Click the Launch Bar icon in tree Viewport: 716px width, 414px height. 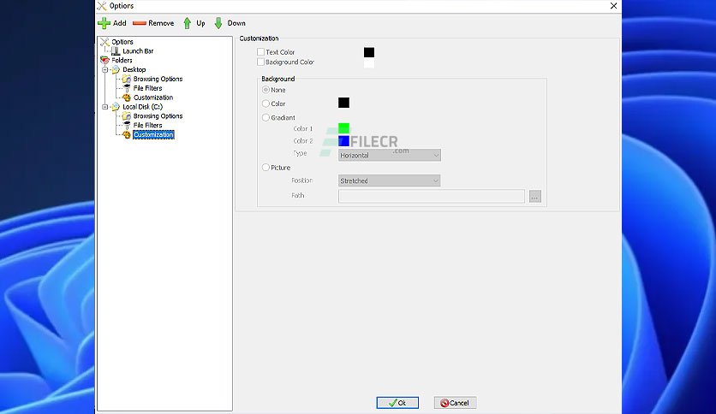[x=116, y=51]
